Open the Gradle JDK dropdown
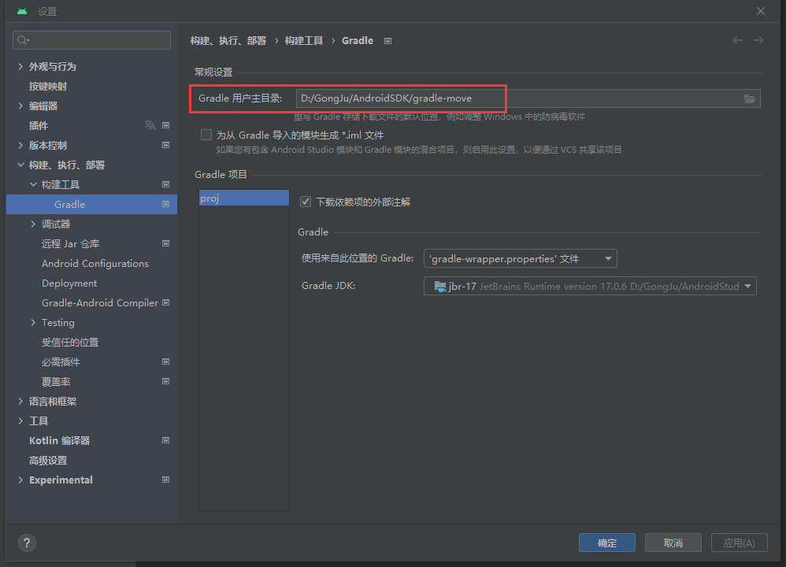Viewport: 786px width, 567px height. coord(590,287)
